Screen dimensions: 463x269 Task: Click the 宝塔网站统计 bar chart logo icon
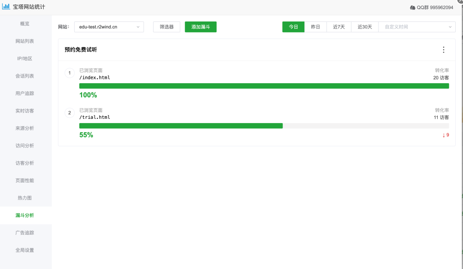click(6, 6)
